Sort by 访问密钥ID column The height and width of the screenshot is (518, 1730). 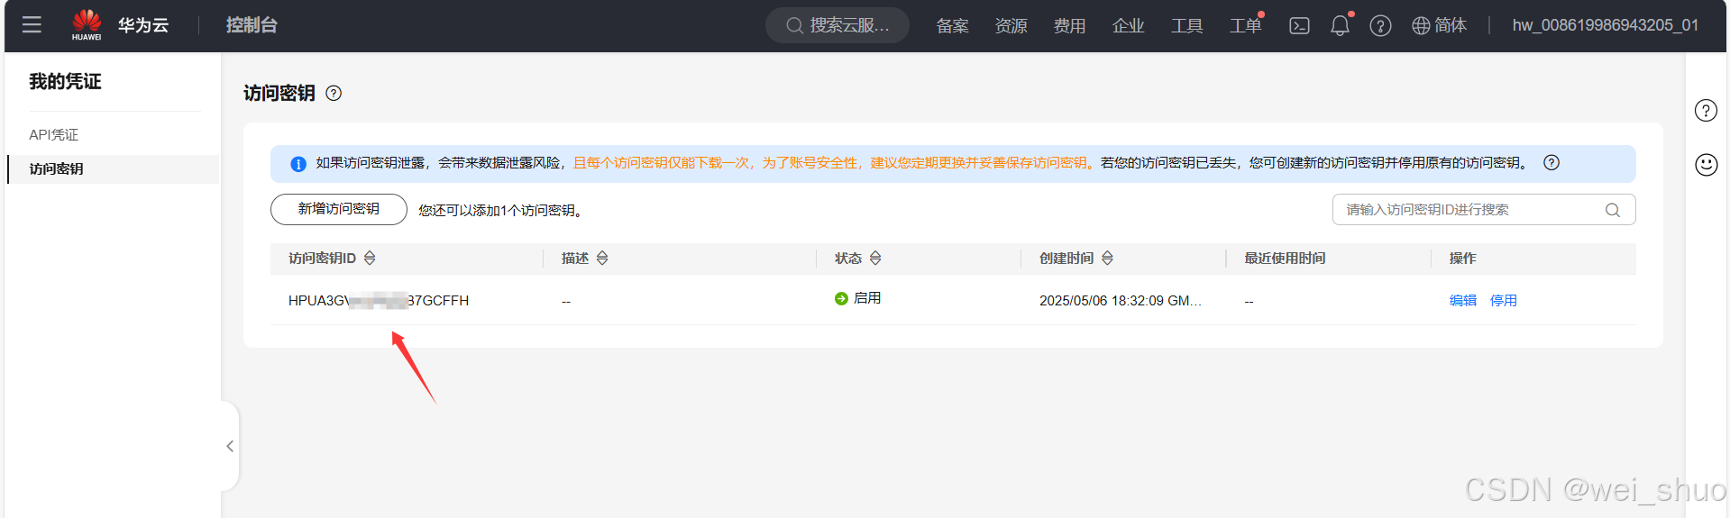(370, 259)
